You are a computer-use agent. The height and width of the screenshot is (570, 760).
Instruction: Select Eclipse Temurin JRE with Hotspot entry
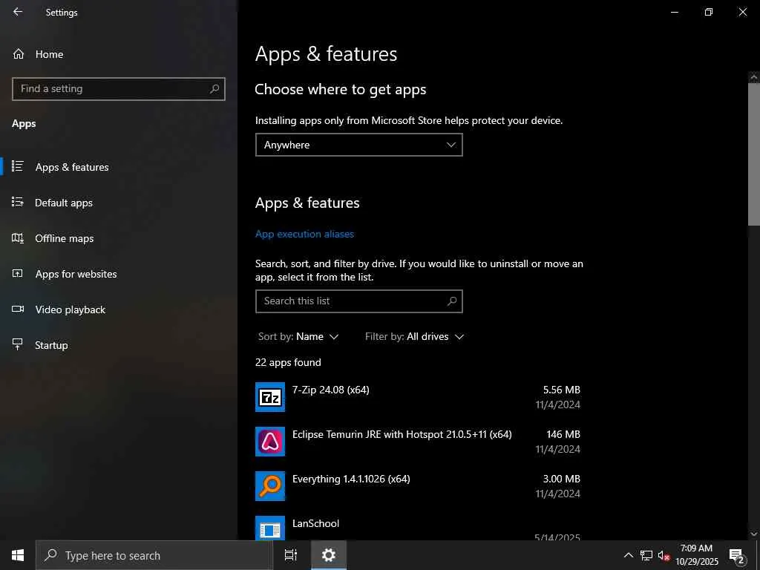pos(418,442)
